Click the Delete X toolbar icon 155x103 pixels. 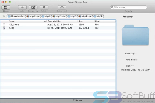[44, 7]
